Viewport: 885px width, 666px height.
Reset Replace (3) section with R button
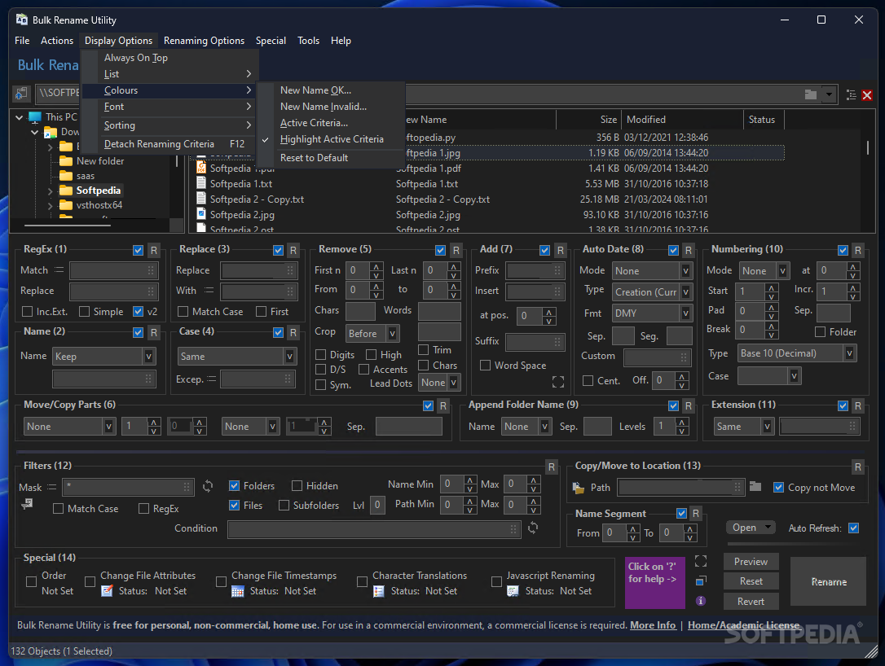293,251
